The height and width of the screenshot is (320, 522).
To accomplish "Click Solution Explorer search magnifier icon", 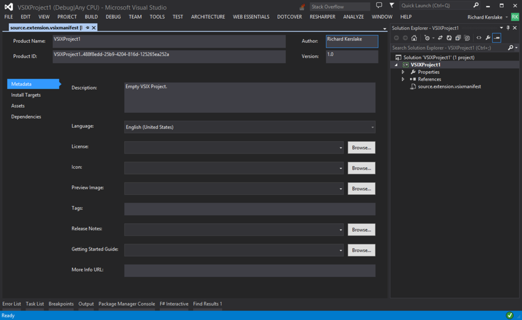I will pos(510,48).
